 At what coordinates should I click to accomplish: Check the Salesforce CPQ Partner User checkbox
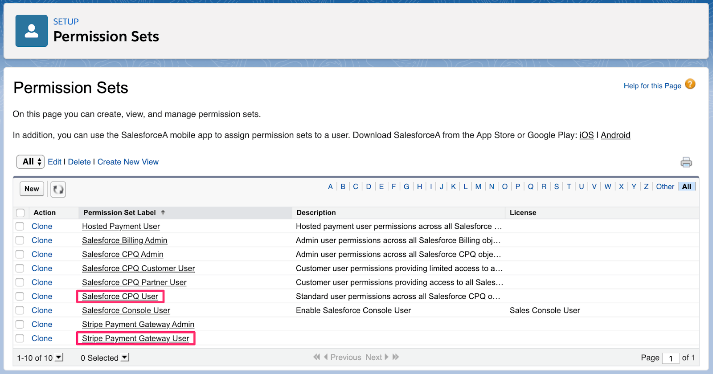click(x=20, y=282)
